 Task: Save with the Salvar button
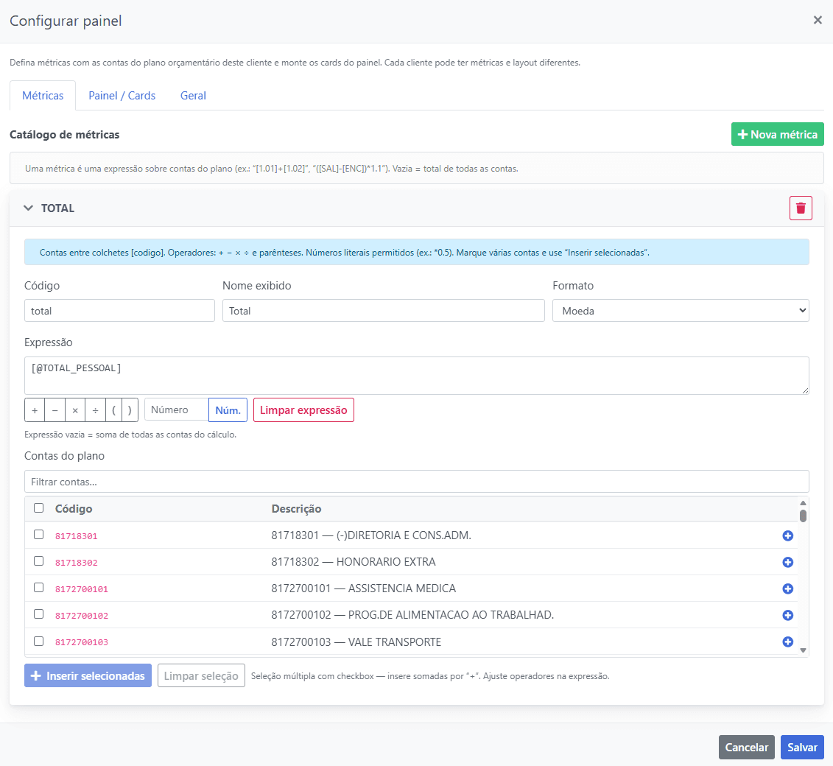[802, 748]
